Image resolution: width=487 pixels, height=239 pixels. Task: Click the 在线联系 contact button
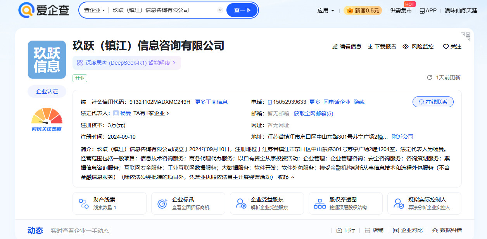click(433, 102)
